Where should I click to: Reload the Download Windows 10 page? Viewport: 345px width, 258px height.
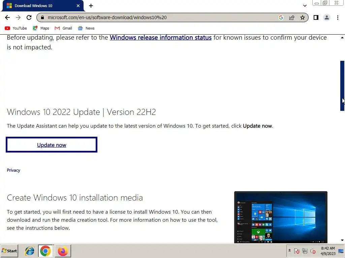point(29,17)
